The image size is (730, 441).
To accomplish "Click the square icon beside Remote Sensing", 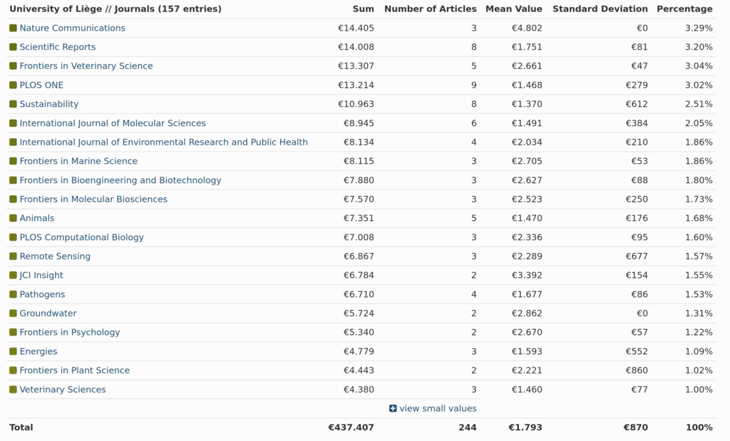I will pos(13,256).
